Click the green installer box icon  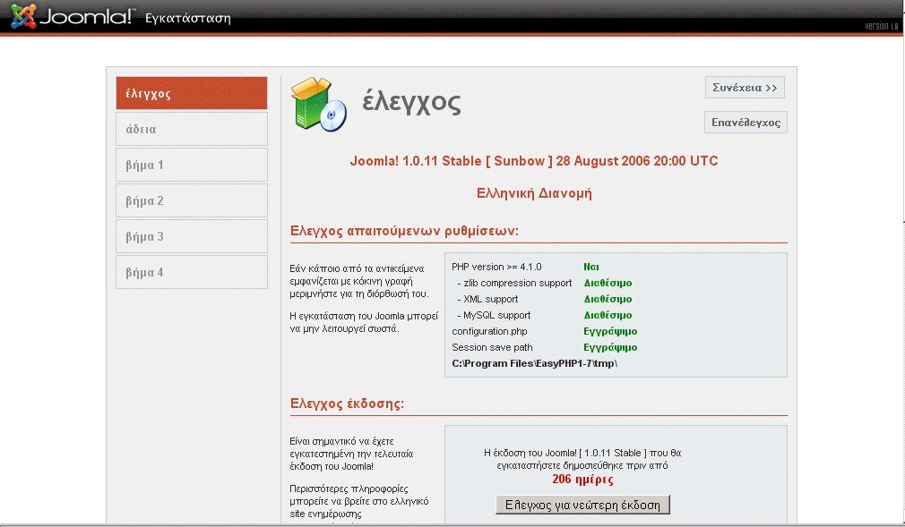pyautogui.click(x=319, y=104)
